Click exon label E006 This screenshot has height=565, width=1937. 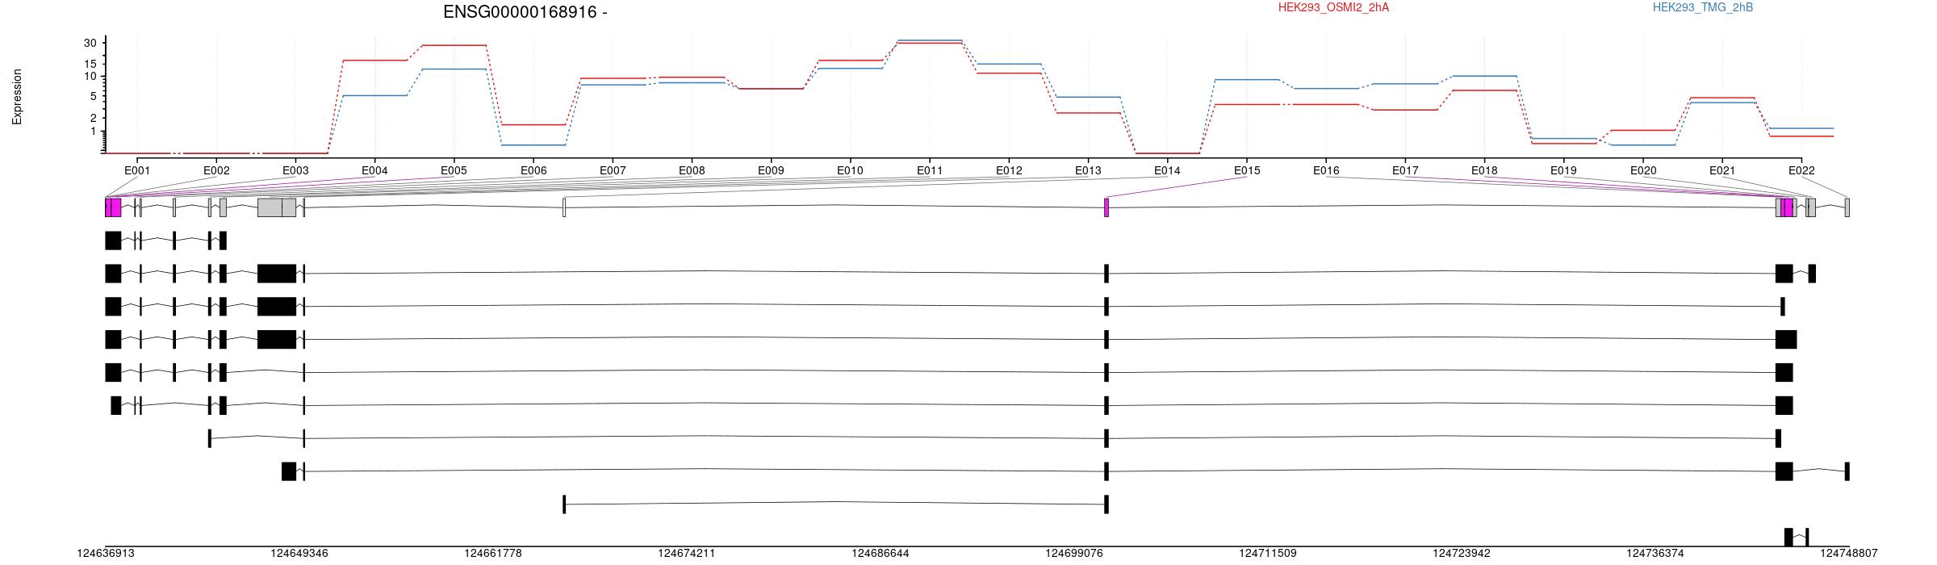(533, 170)
